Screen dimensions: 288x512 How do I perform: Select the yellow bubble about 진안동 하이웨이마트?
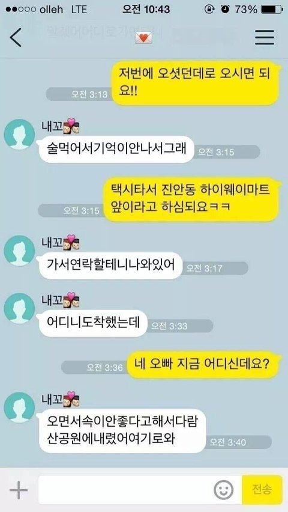click(x=192, y=200)
